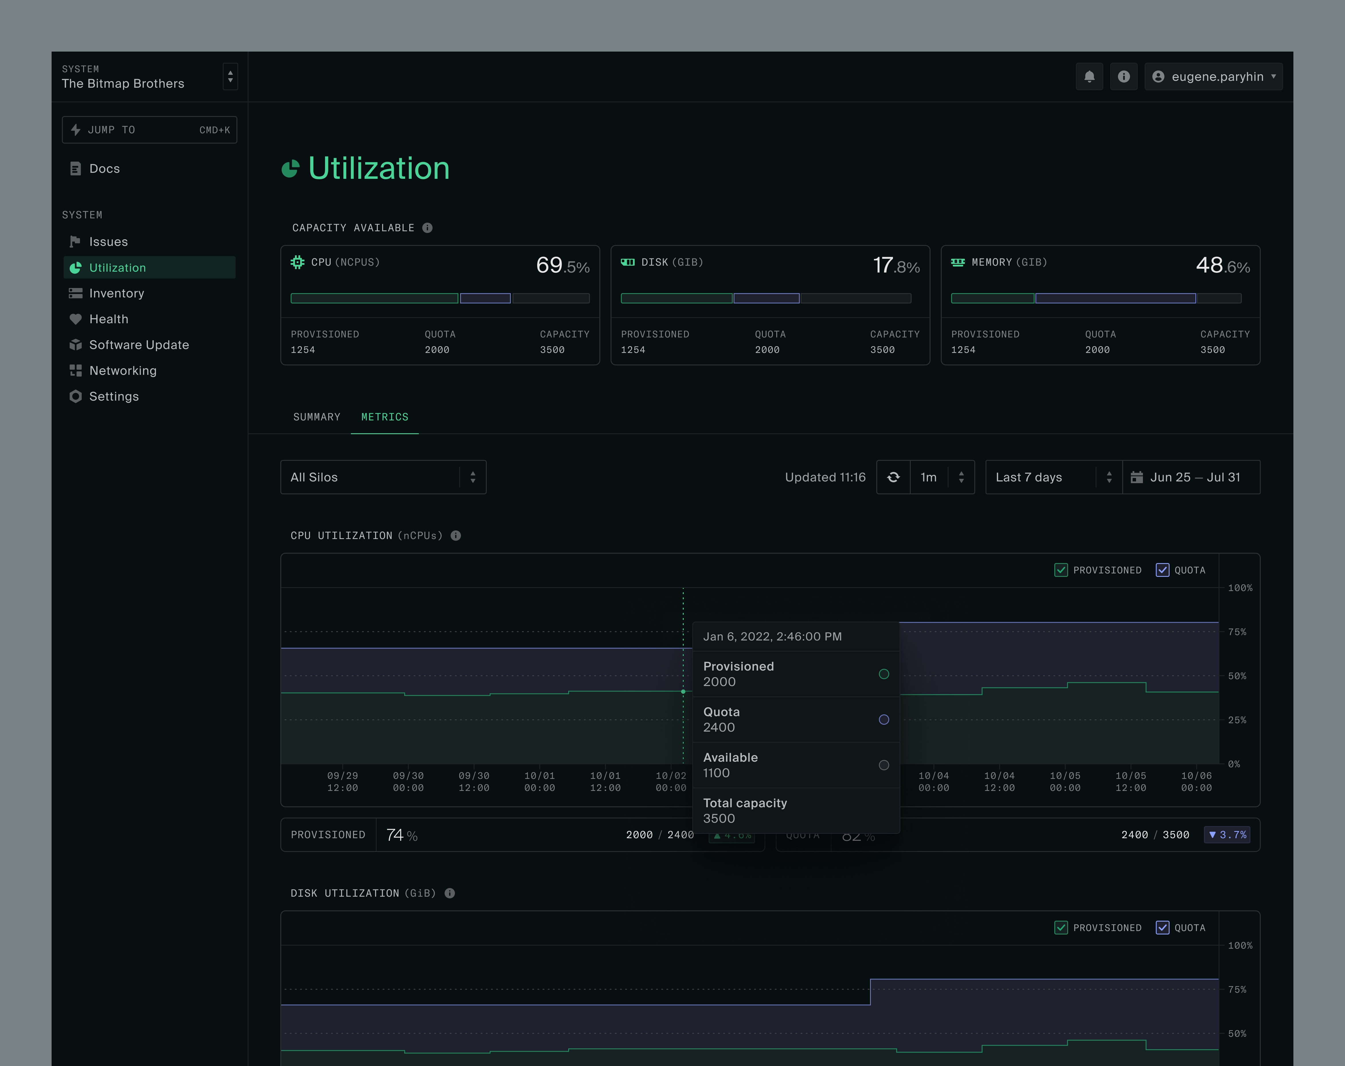Disable QUOTA on the CPU utilization chart
The height and width of the screenshot is (1066, 1345).
[x=1163, y=569]
